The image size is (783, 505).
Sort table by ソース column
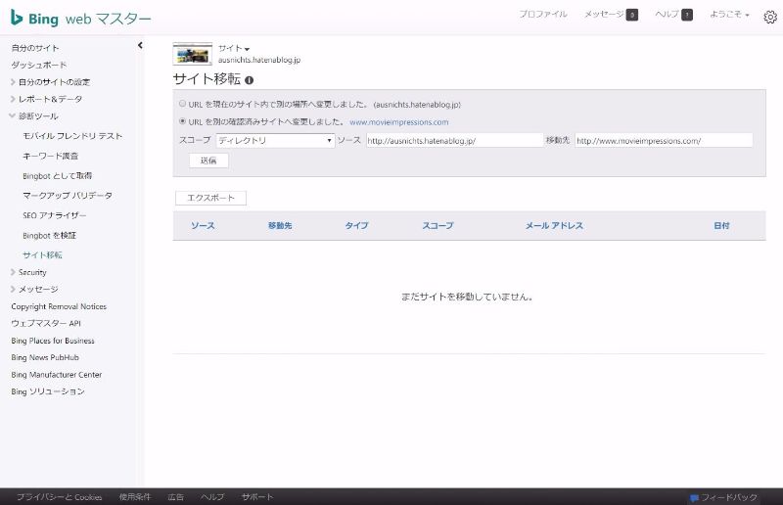[x=203, y=226]
